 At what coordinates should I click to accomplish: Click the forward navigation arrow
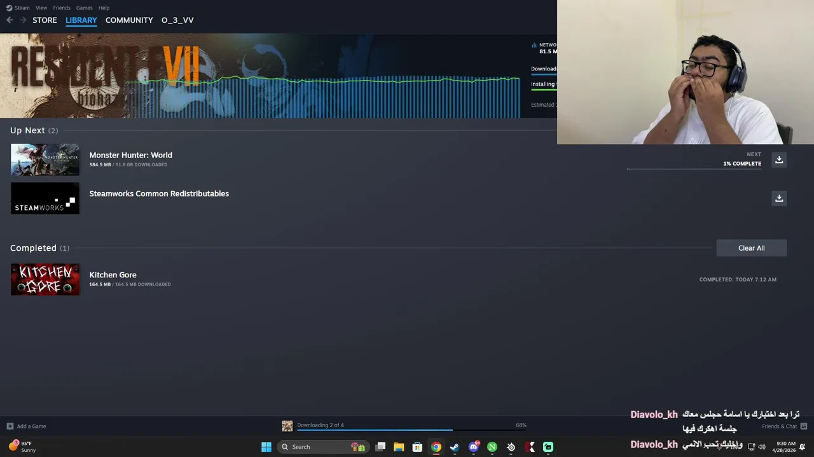tap(23, 20)
